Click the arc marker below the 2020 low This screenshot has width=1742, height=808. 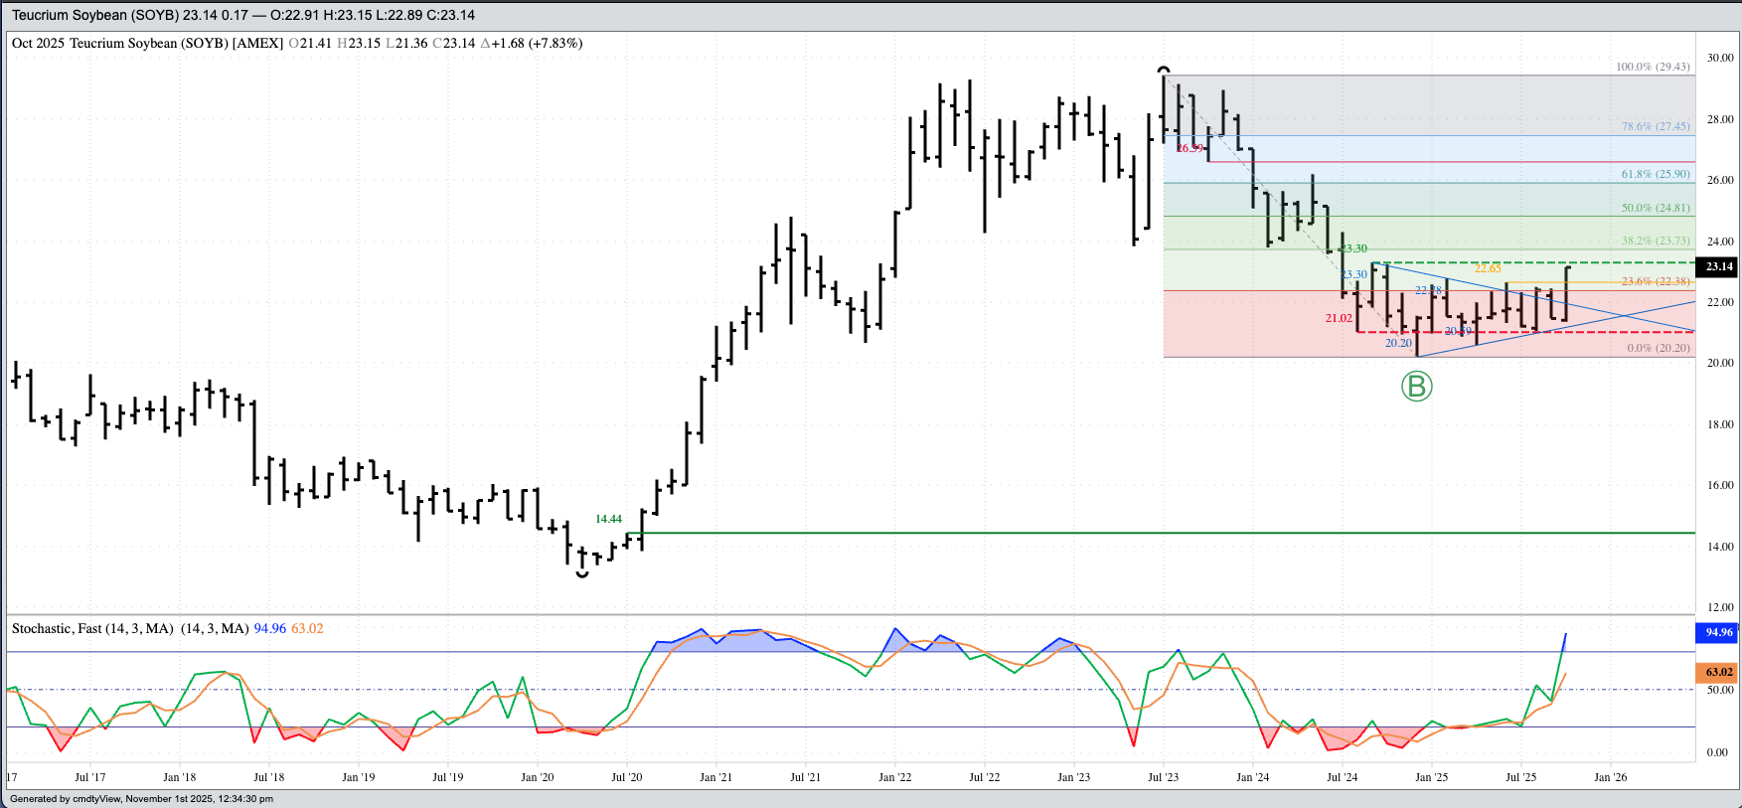582,574
